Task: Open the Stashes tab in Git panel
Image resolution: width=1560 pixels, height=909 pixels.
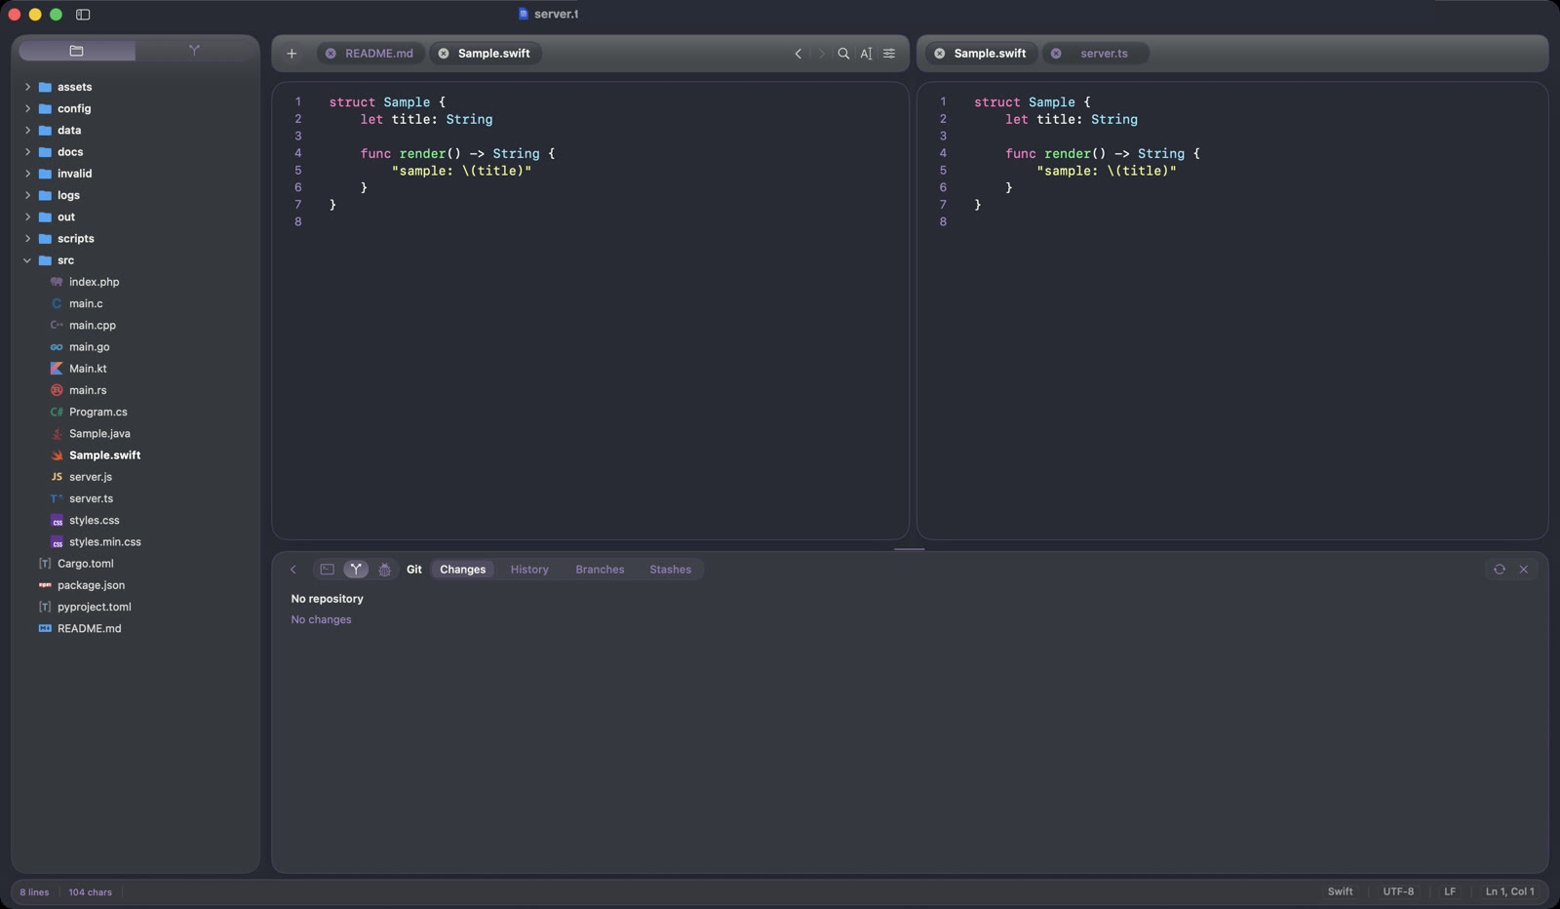Action: [671, 570]
